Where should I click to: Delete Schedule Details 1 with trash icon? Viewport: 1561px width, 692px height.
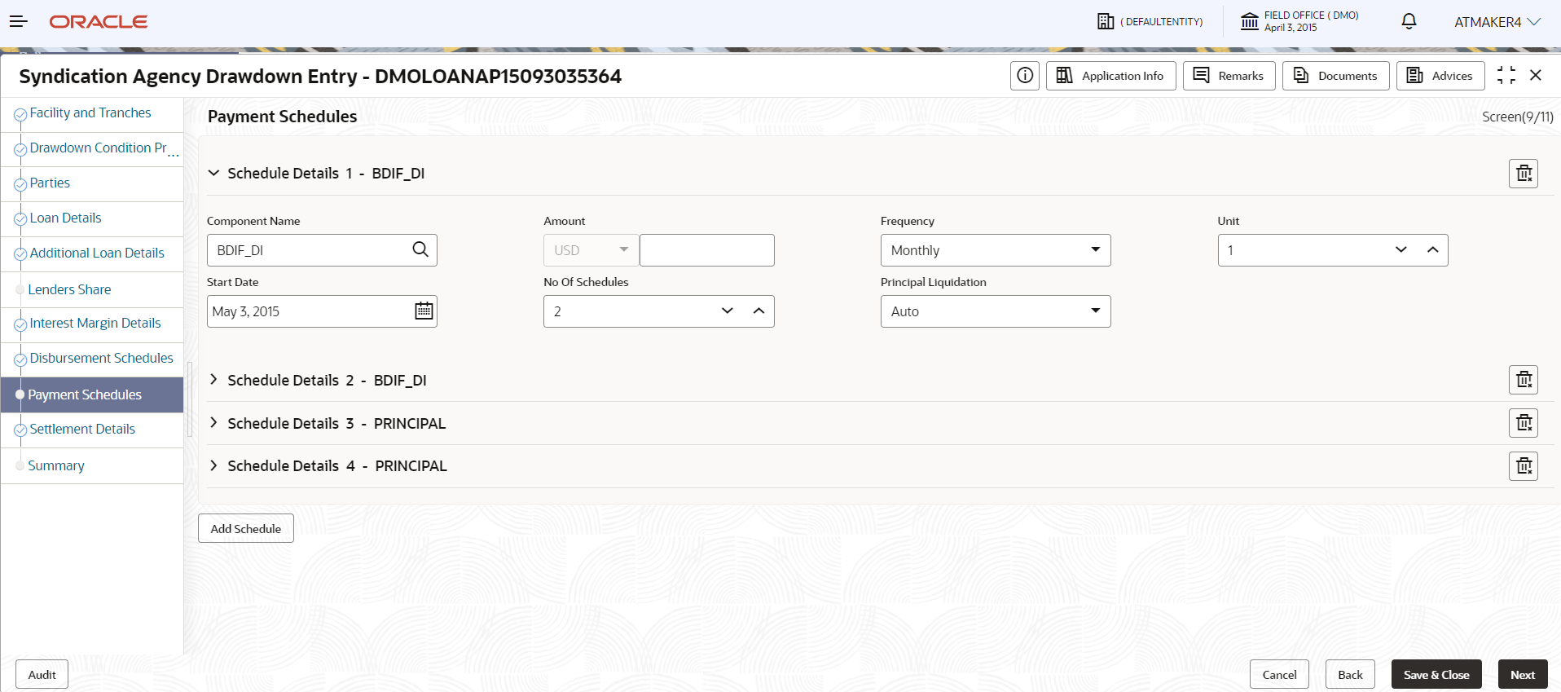pyautogui.click(x=1524, y=174)
